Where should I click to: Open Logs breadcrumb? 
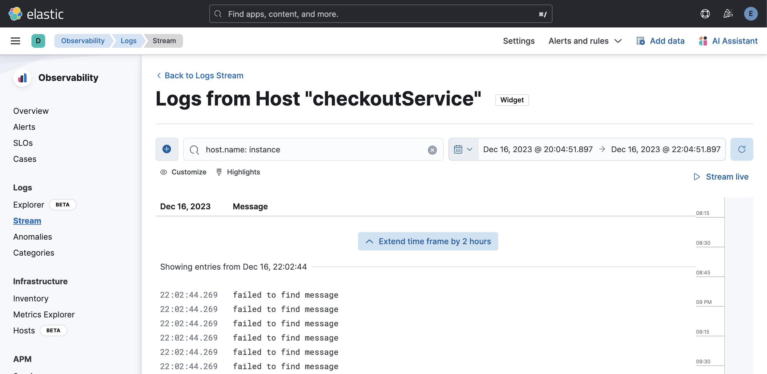(128, 41)
